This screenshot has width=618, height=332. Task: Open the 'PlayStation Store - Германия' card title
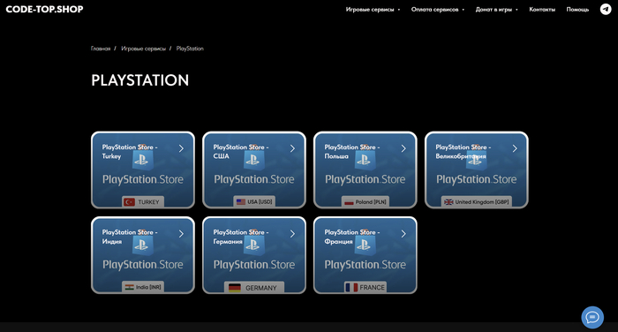click(241, 237)
